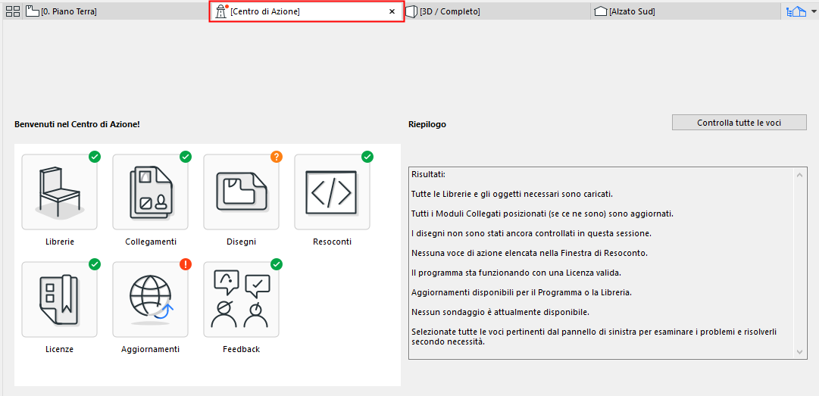Click the red alert badge on Aggiornamenti
The height and width of the screenshot is (396, 819).
186,264
